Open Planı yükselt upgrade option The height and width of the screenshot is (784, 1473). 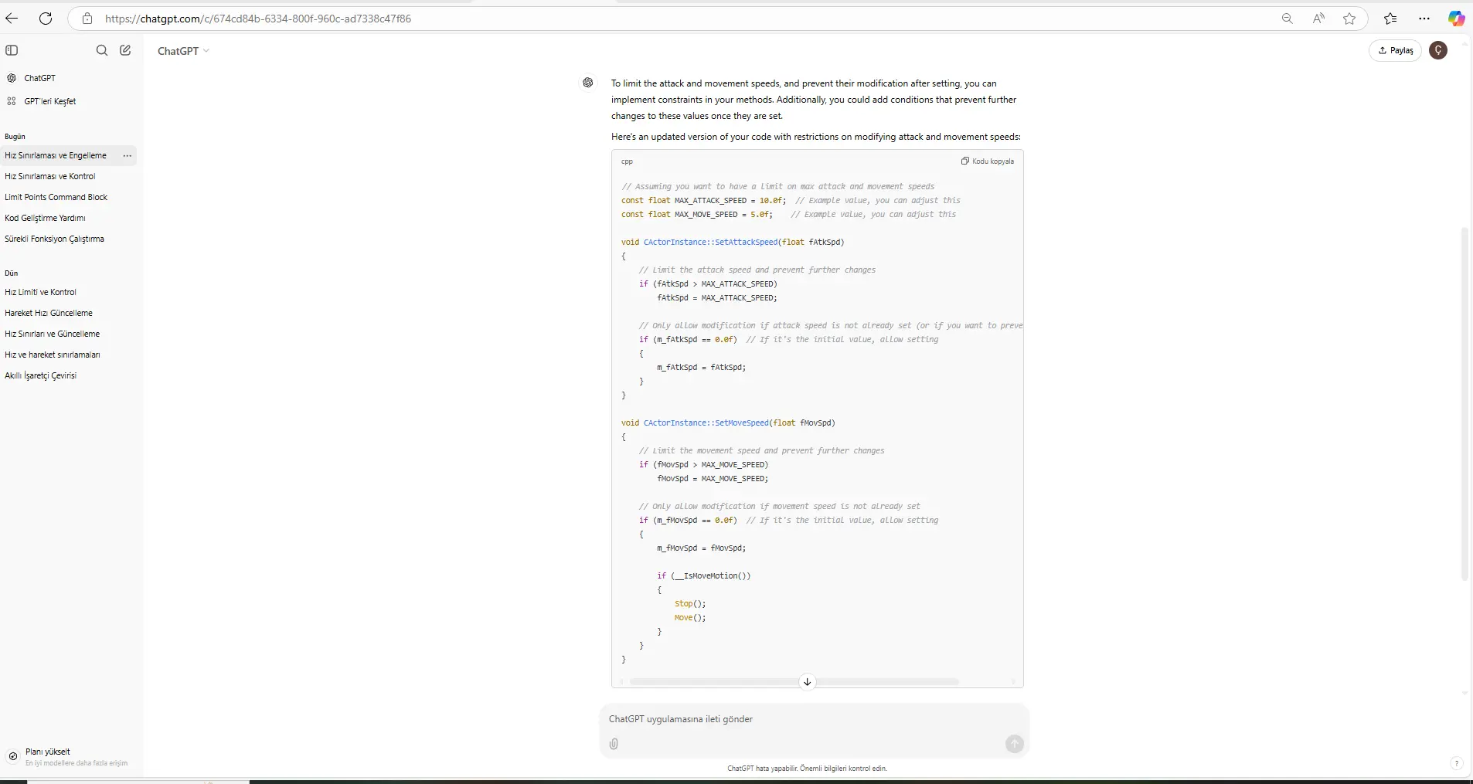pyautogui.click(x=48, y=752)
